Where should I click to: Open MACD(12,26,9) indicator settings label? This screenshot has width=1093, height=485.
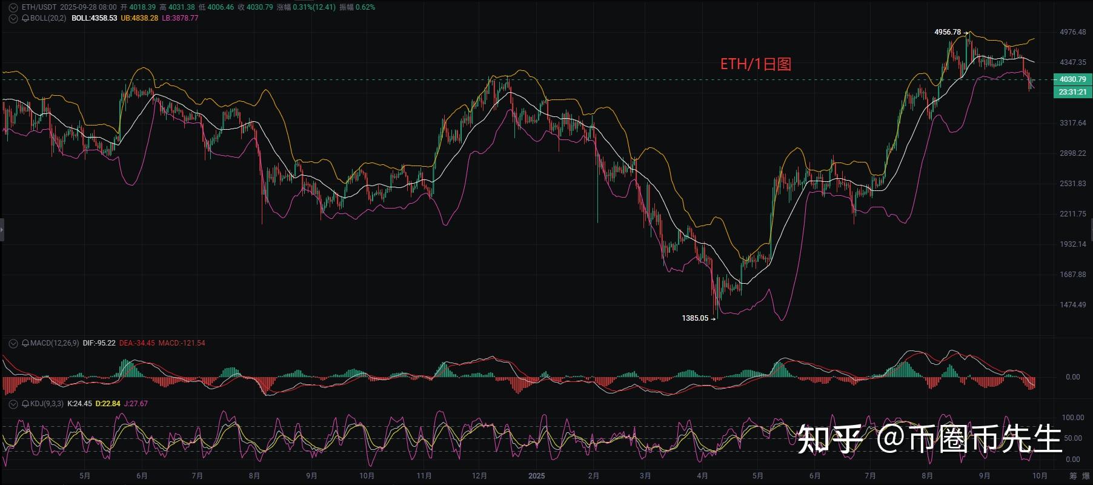[55, 343]
